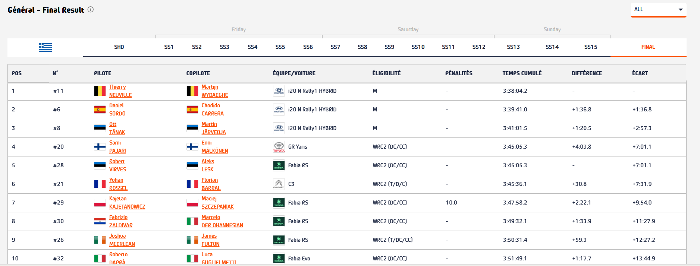Open the SS15 stage tab
Viewport: 700px width, 266px height.
(590, 47)
